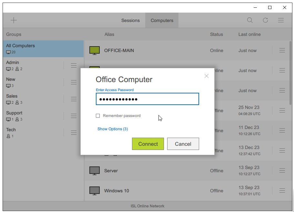Click the computer list vertical scrollbar
This screenshot has height=212, width=294.
(290, 74)
